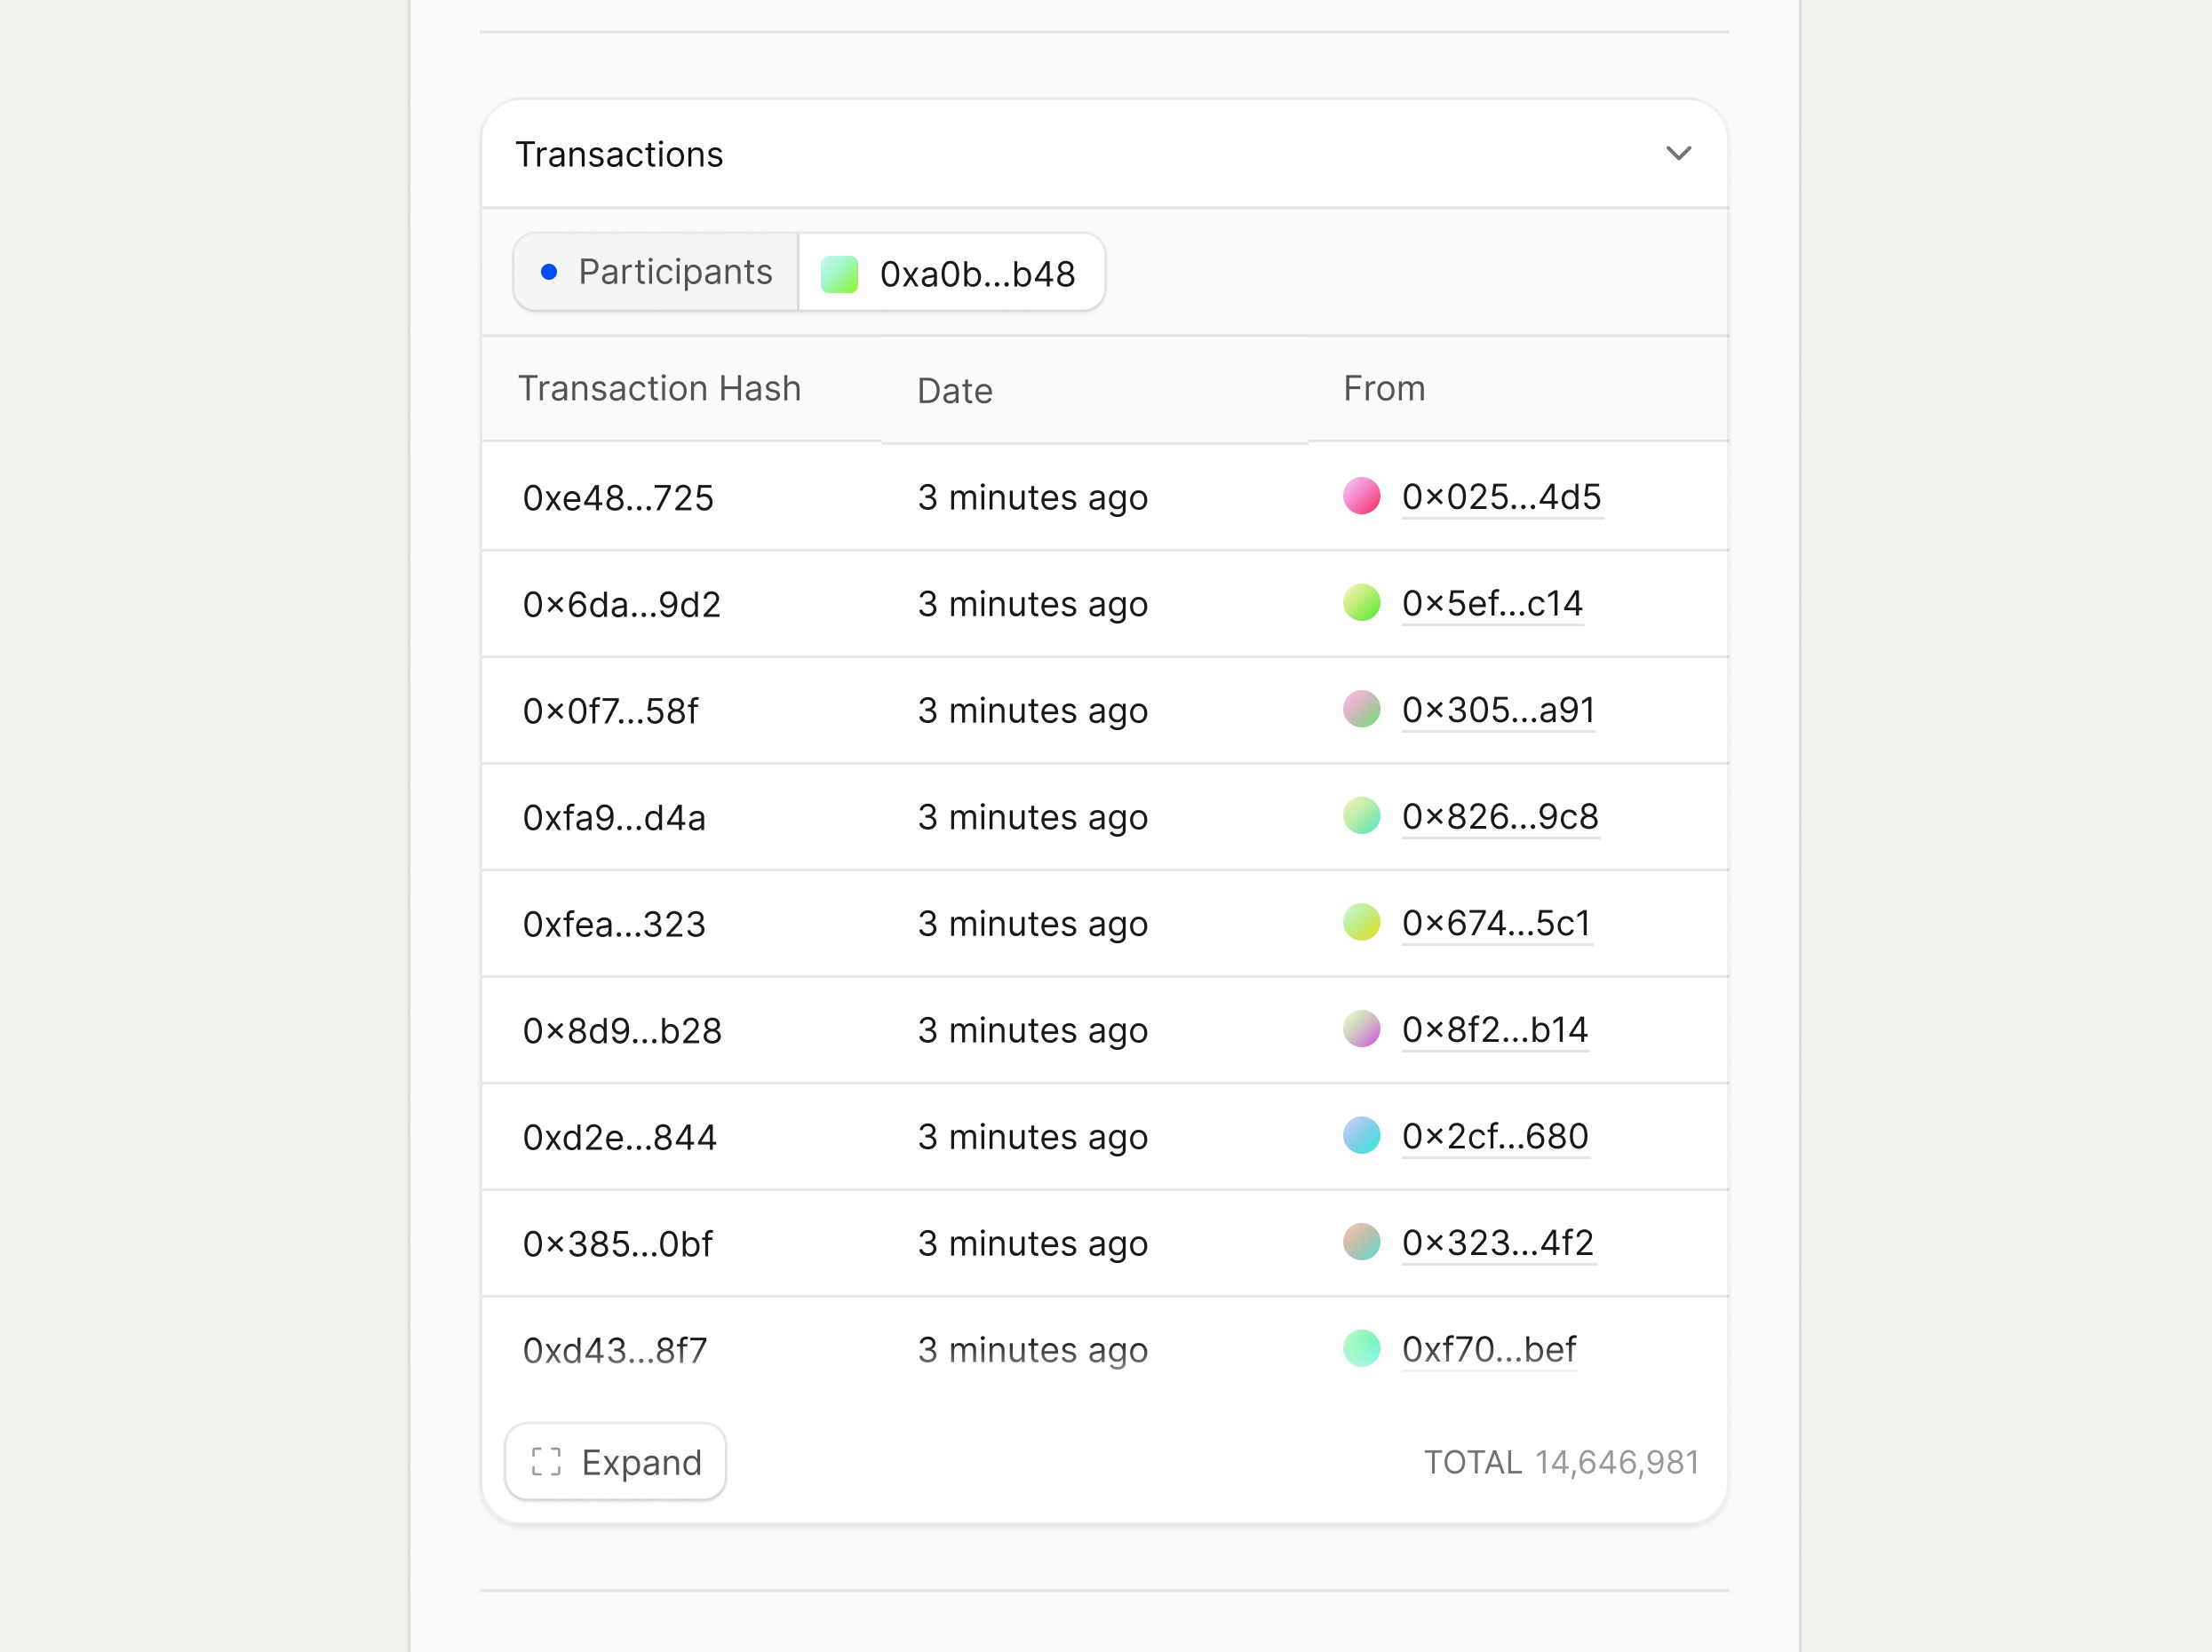The image size is (2212, 1652).
Task: Click the pink avatar icon next to 0x025...4d5
Action: [x=1362, y=497]
